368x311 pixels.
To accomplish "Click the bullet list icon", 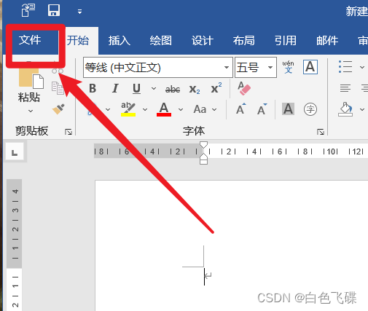I will click(x=345, y=66).
